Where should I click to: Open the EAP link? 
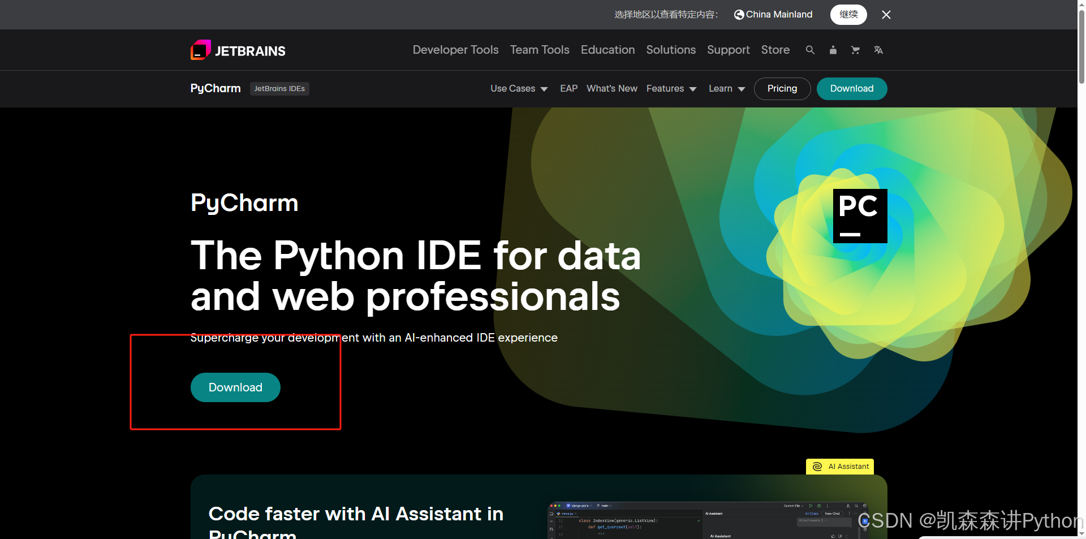tap(568, 89)
